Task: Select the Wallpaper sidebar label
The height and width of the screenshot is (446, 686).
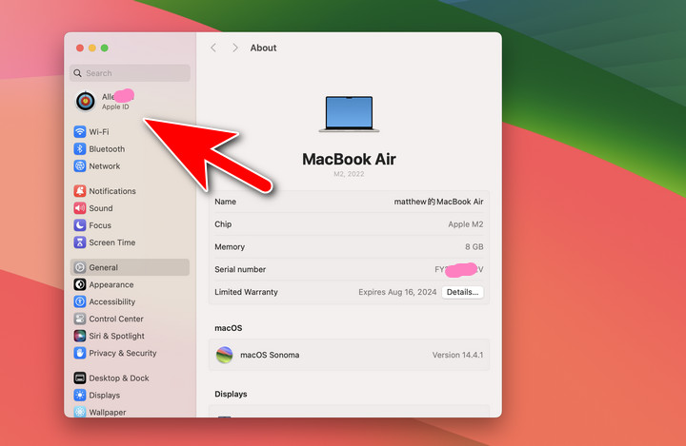Action: [x=107, y=412]
